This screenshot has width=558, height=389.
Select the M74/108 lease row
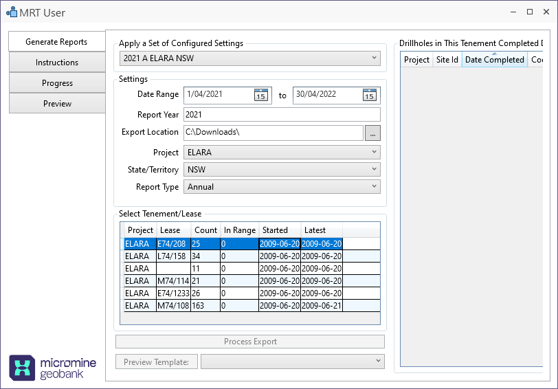pyautogui.click(x=172, y=306)
